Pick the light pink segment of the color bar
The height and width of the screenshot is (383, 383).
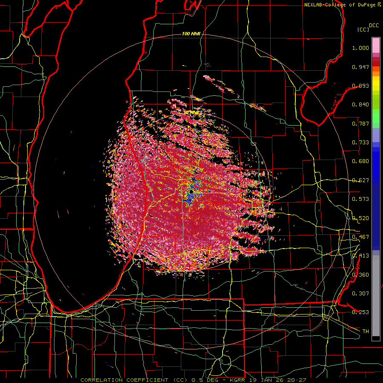[x=376, y=45]
